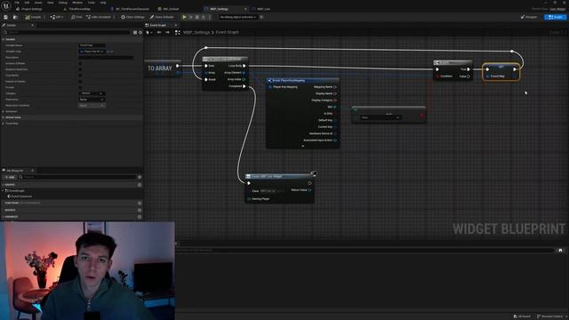Select the Event Graph tab
This screenshot has height=320, width=569.
coord(158,25)
